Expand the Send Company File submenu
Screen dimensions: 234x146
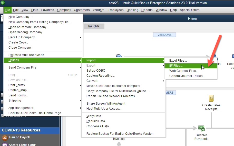coord(43,68)
